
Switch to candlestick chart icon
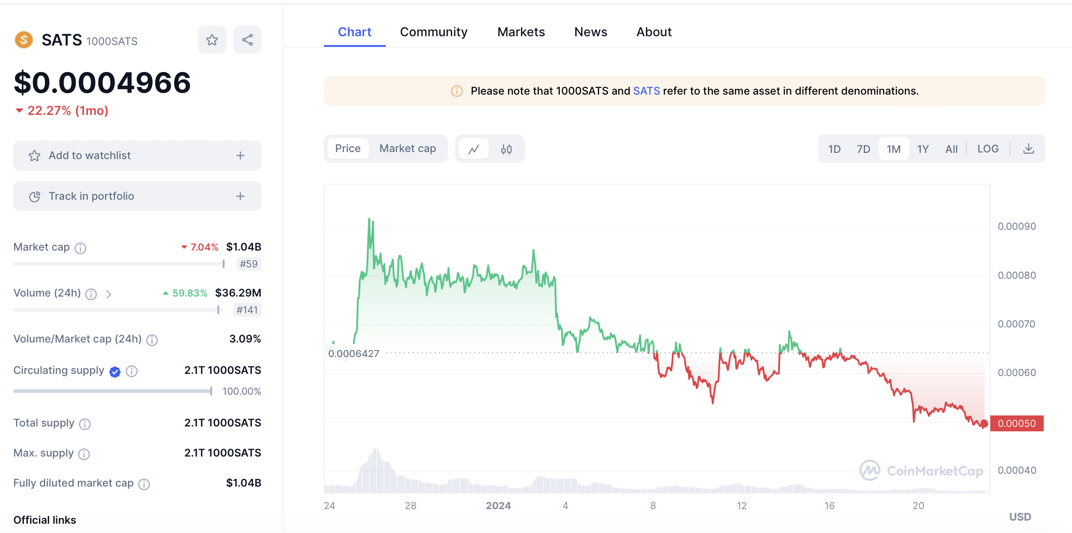(x=506, y=149)
